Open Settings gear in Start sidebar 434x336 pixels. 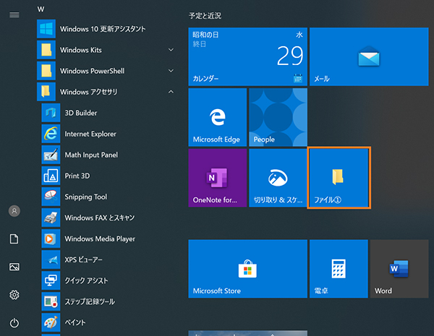click(14, 295)
